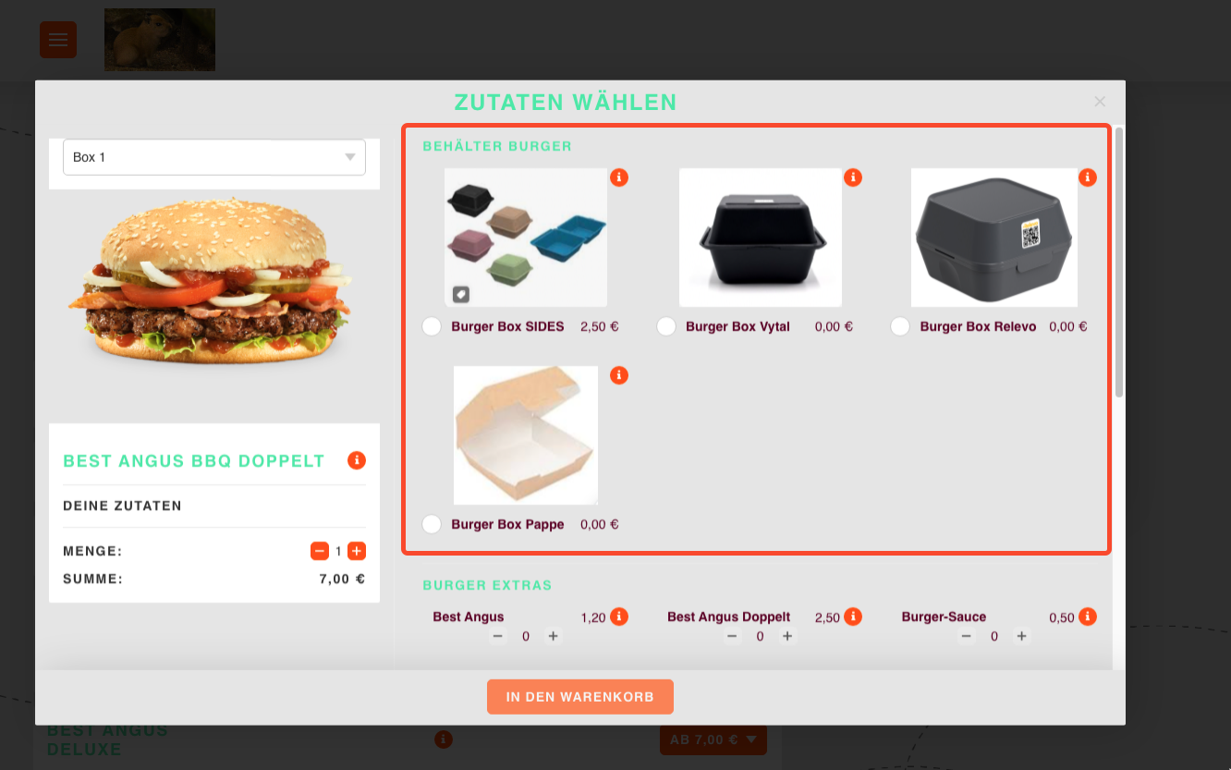The image size is (1231, 770).
Task: Select Burger Box SIDES radio button
Action: click(432, 326)
